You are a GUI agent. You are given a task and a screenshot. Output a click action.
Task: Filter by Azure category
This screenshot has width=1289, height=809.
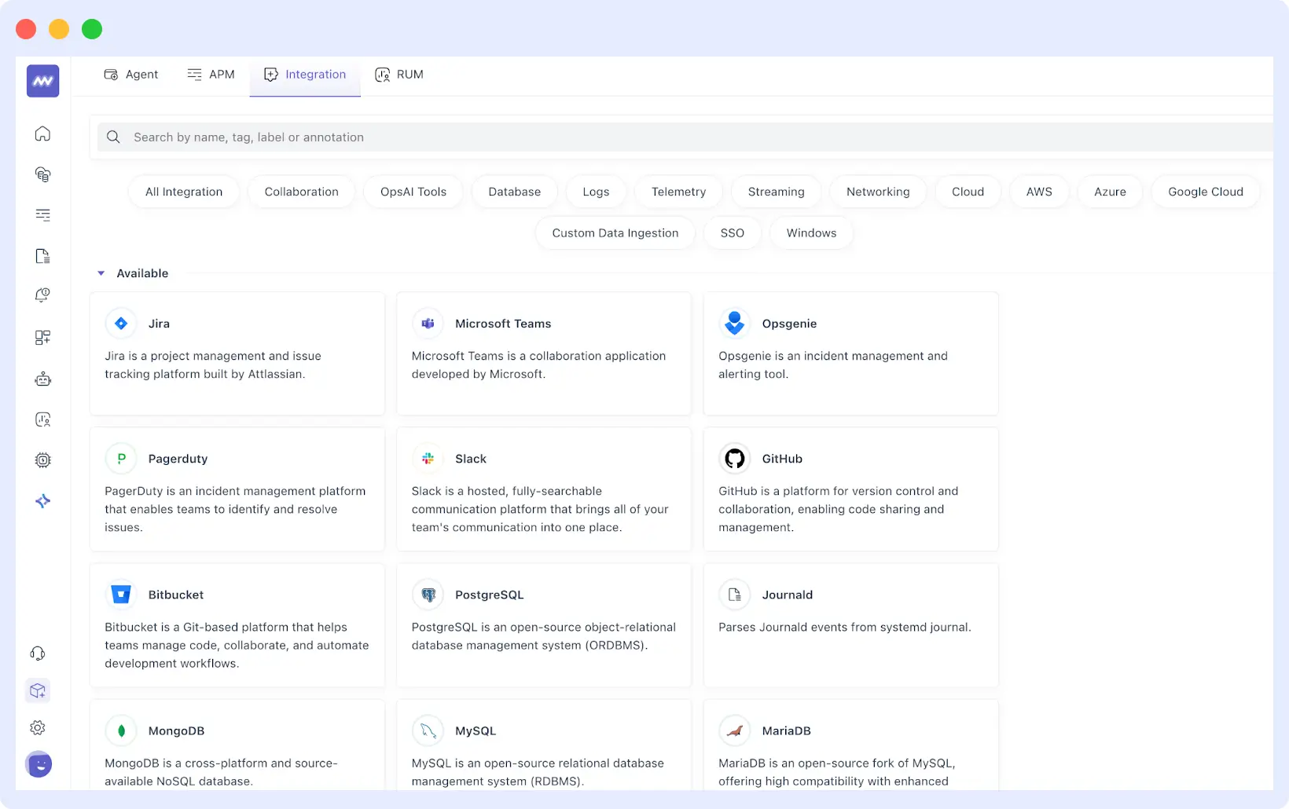tap(1111, 192)
